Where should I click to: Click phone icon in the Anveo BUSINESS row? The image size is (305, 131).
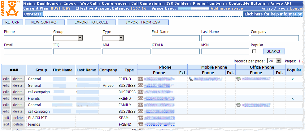141,85
